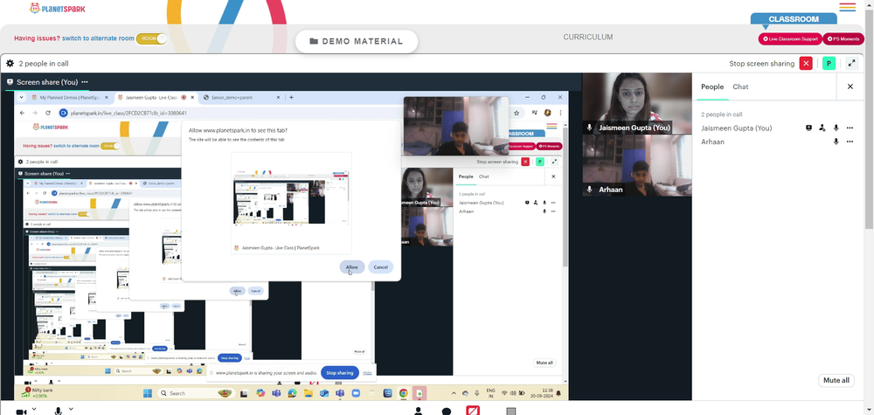Click the green P participant avatar
Image resolution: width=874 pixels, height=415 pixels.
829,64
